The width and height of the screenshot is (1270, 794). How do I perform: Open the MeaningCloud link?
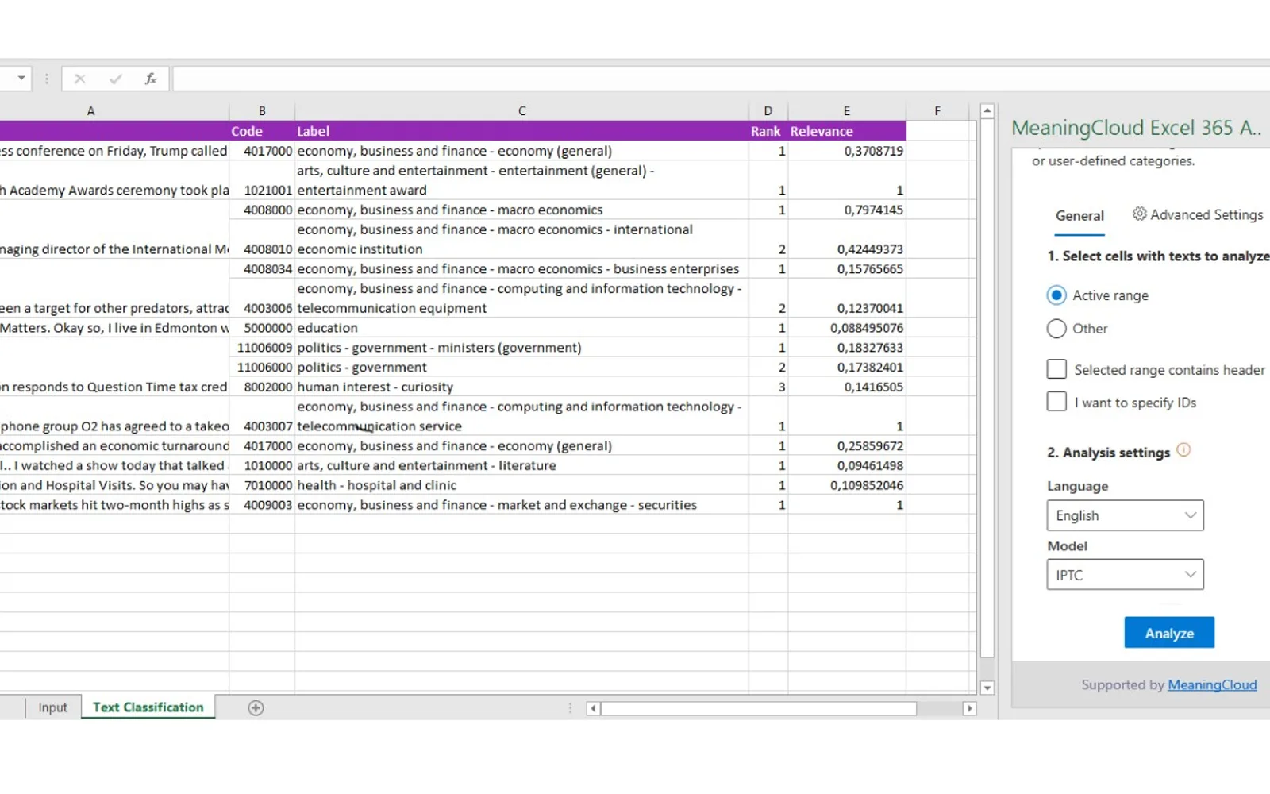click(x=1212, y=685)
